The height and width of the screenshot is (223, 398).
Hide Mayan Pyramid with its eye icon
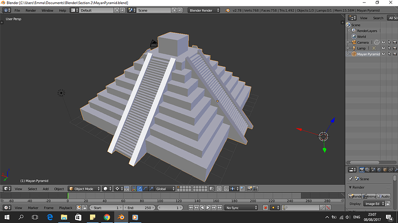click(x=383, y=54)
